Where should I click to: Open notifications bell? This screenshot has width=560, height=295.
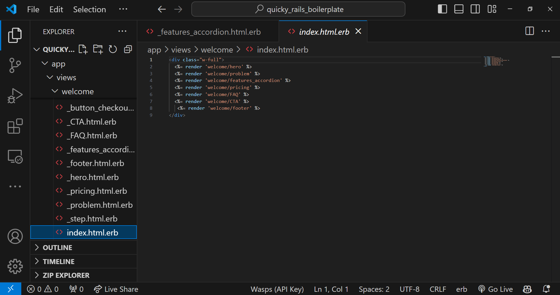pyautogui.click(x=546, y=289)
